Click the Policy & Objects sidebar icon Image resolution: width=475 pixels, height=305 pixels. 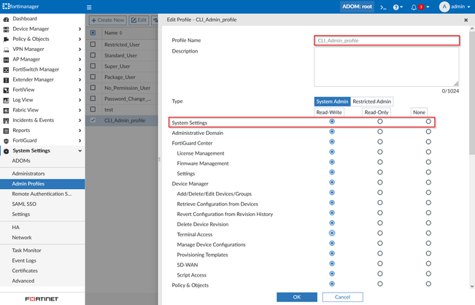(x=6, y=39)
